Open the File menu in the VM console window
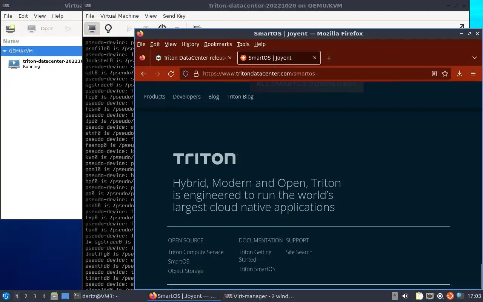Viewport: 483px width, 302px height. (90, 16)
